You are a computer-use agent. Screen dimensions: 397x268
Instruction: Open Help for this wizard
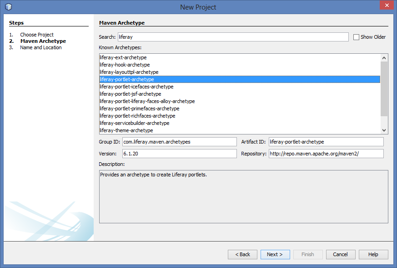373,254
